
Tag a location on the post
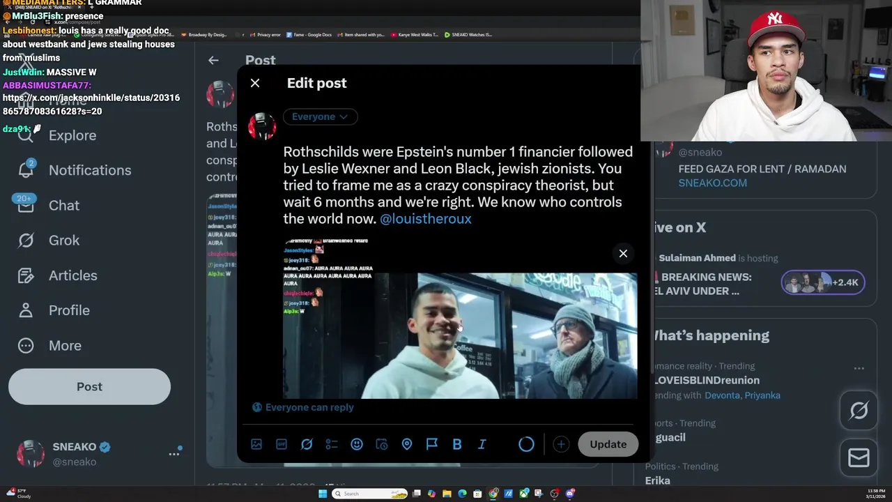[407, 444]
